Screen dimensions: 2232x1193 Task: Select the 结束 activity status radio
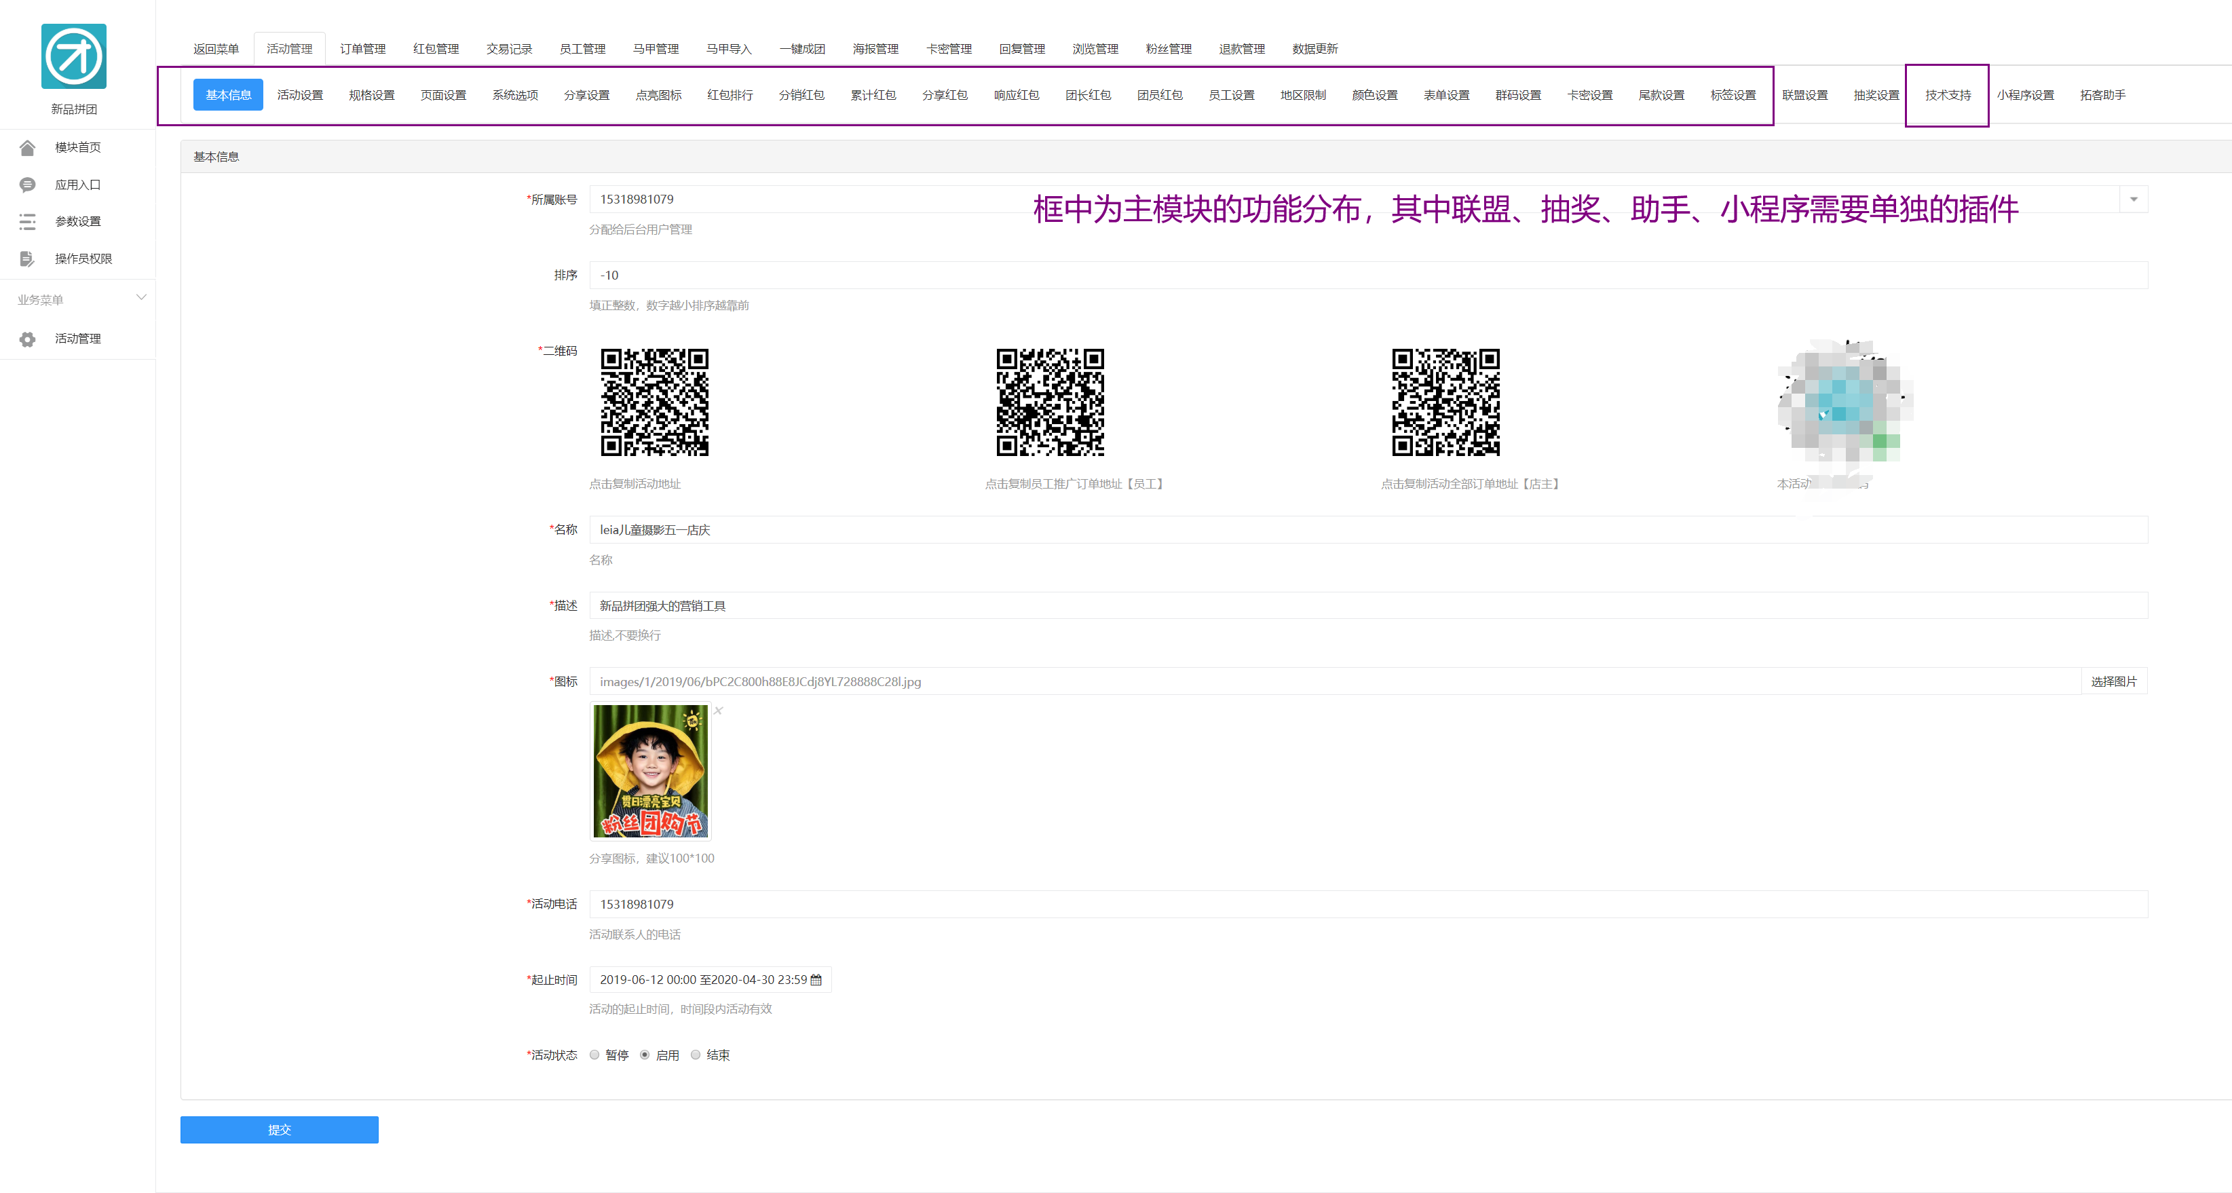[x=695, y=1055]
